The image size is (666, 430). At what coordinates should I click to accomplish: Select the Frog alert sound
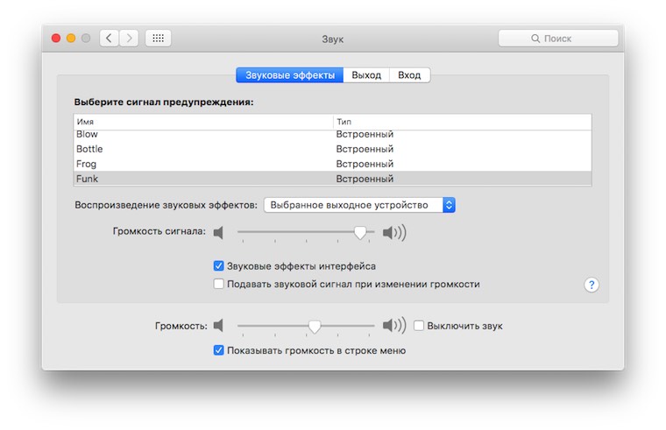click(87, 164)
